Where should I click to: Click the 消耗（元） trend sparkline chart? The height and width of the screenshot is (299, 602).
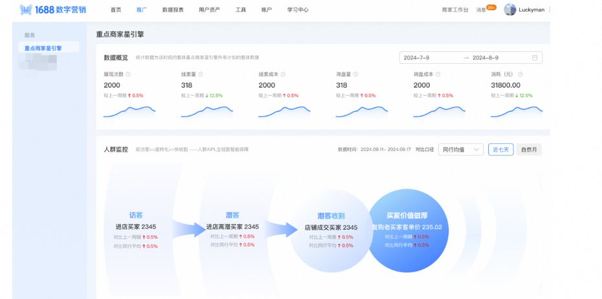point(517,112)
